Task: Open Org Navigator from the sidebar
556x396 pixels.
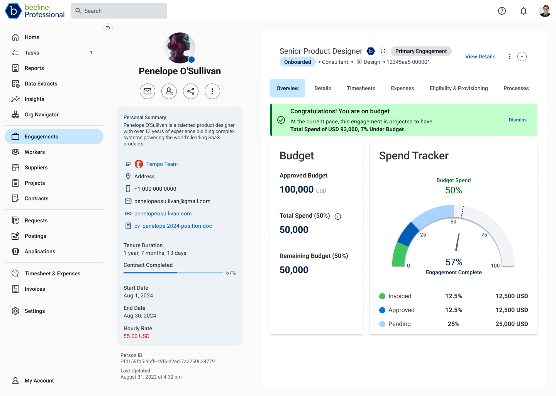Action: tap(41, 114)
